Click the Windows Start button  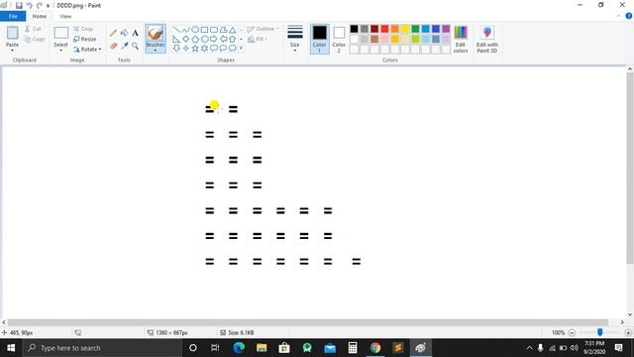click(11, 348)
